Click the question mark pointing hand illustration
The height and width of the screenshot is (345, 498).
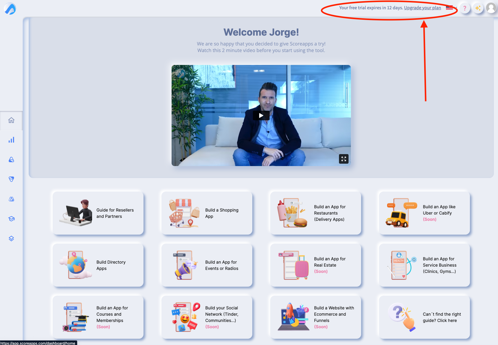coord(402,317)
